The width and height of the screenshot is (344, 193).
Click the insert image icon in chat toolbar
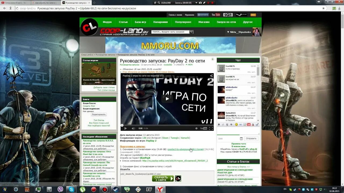pos(245,124)
